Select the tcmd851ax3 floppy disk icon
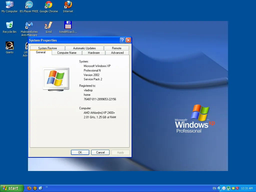 click(x=68, y=25)
